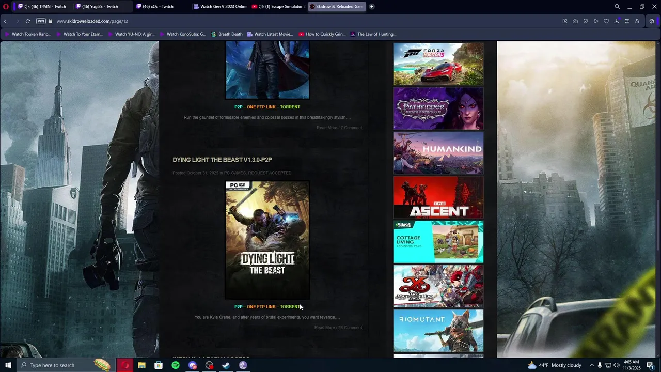Click the browser back arrow

click(x=5, y=21)
